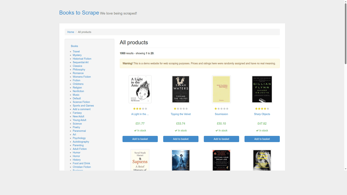Open the Sports and Games category
347x195 pixels.
pos(83,106)
